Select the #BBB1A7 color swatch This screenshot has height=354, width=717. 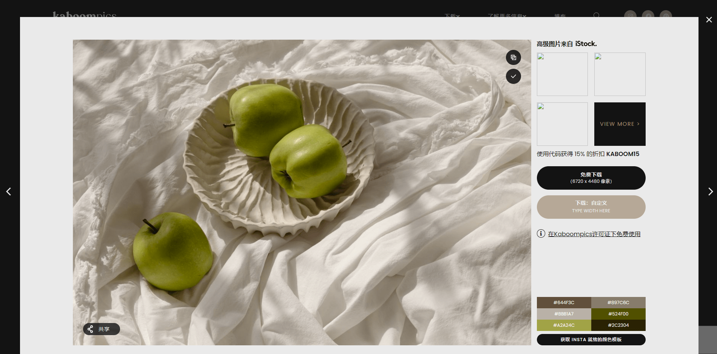pos(564,314)
